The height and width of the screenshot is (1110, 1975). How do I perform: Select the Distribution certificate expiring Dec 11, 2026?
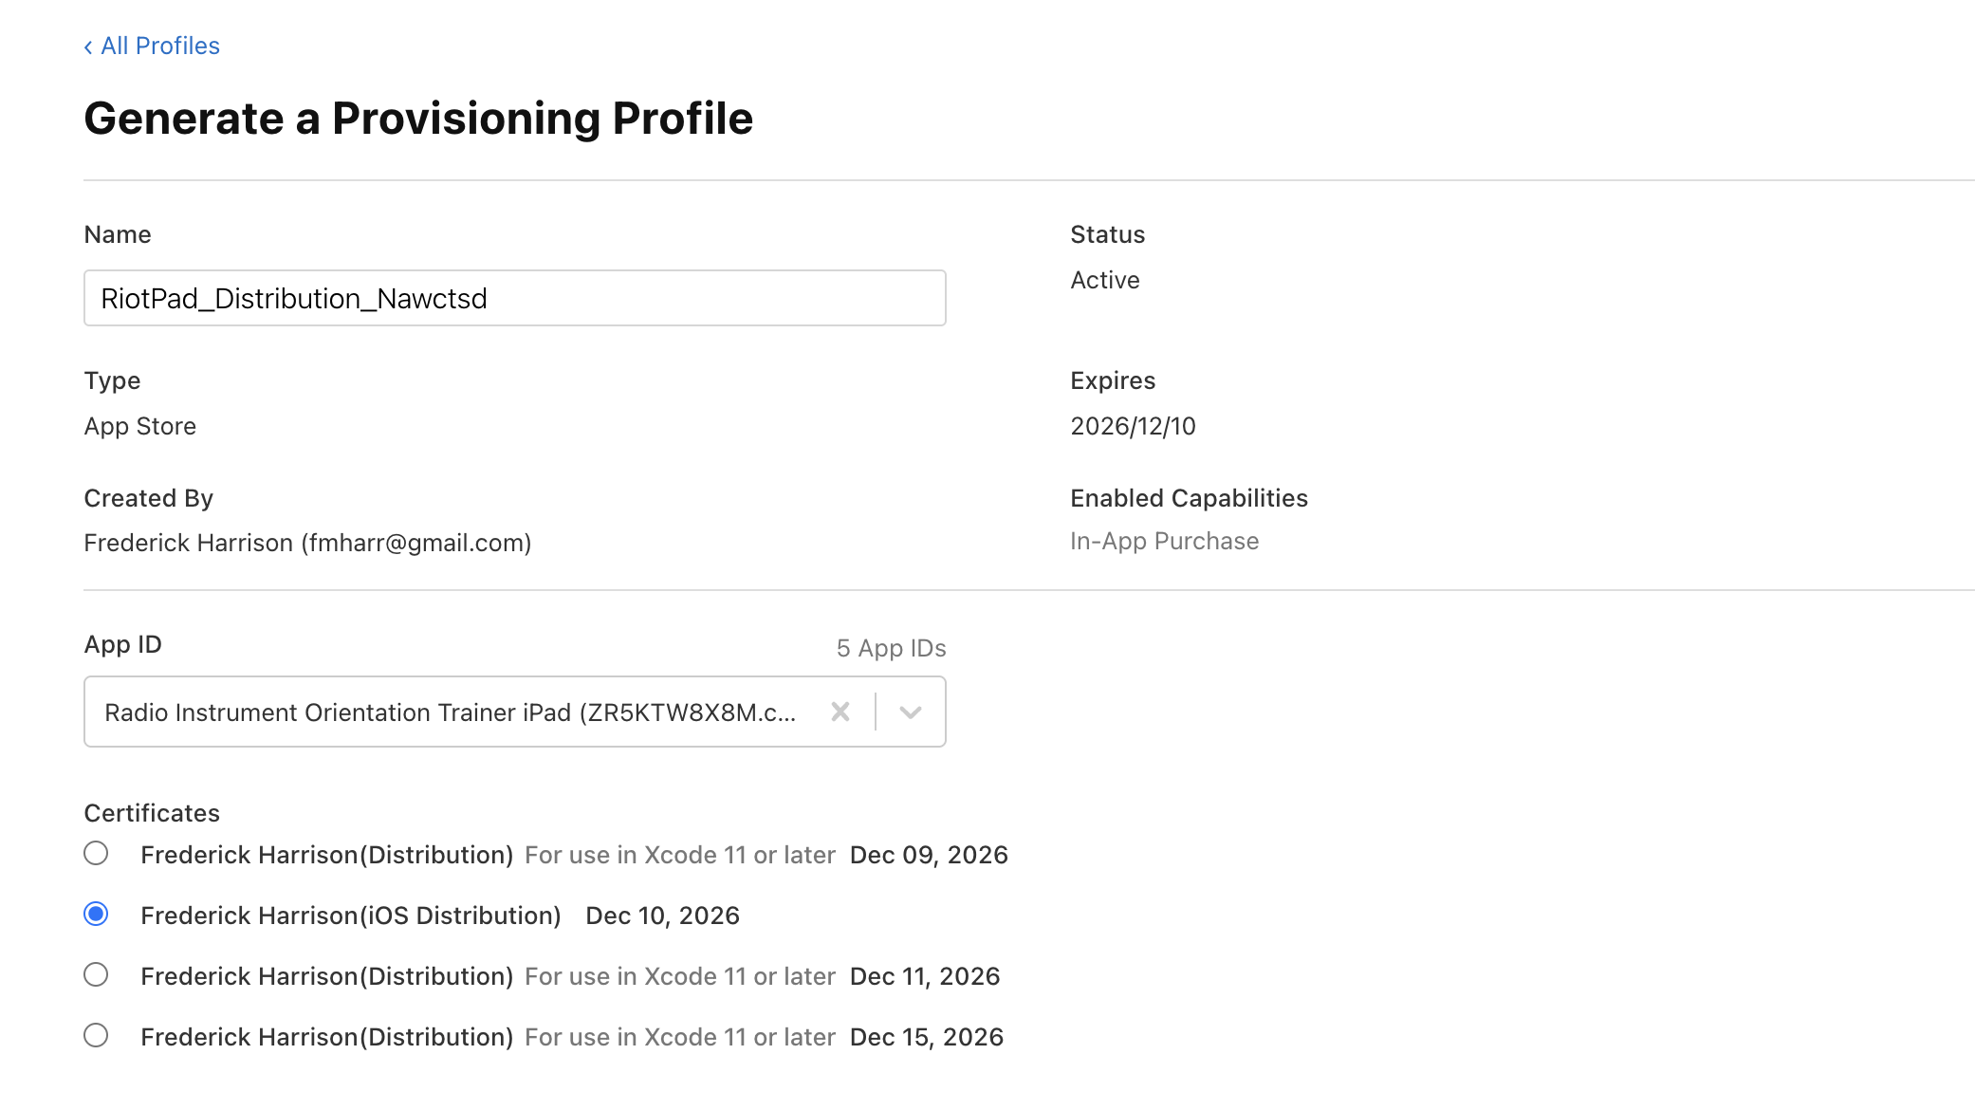click(x=96, y=975)
